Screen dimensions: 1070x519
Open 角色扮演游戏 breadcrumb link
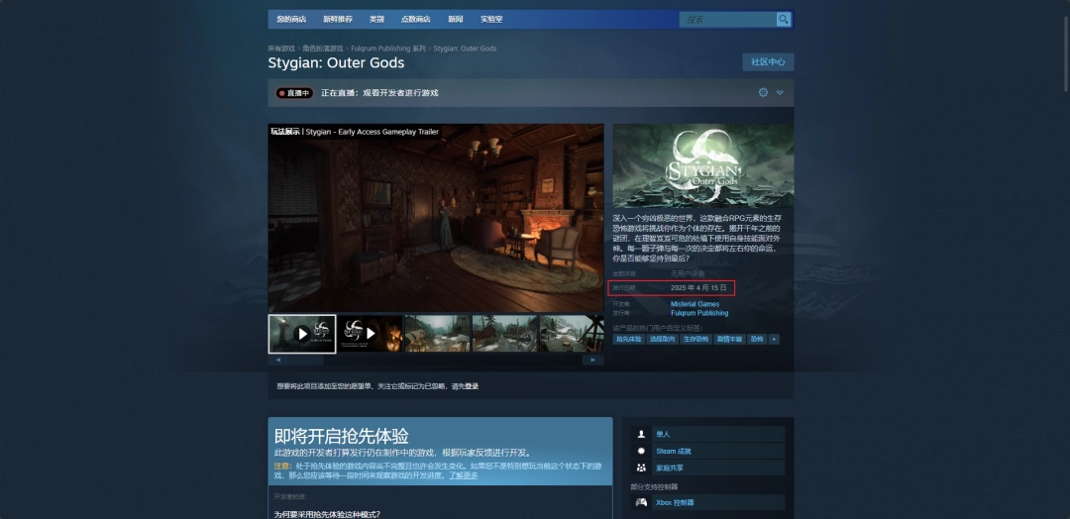(x=323, y=49)
